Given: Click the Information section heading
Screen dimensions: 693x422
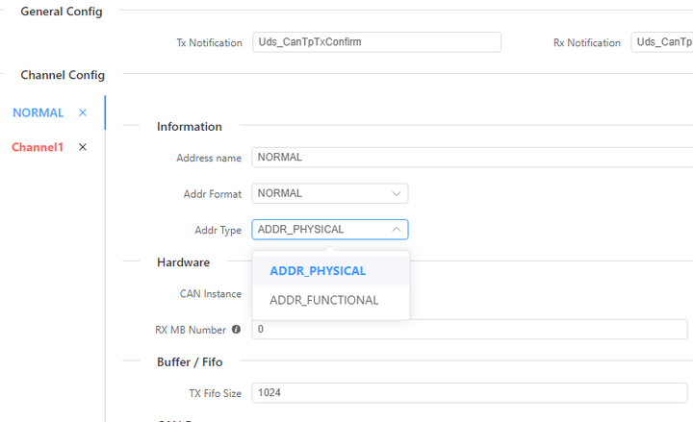Looking at the screenshot, I should pos(190,127).
